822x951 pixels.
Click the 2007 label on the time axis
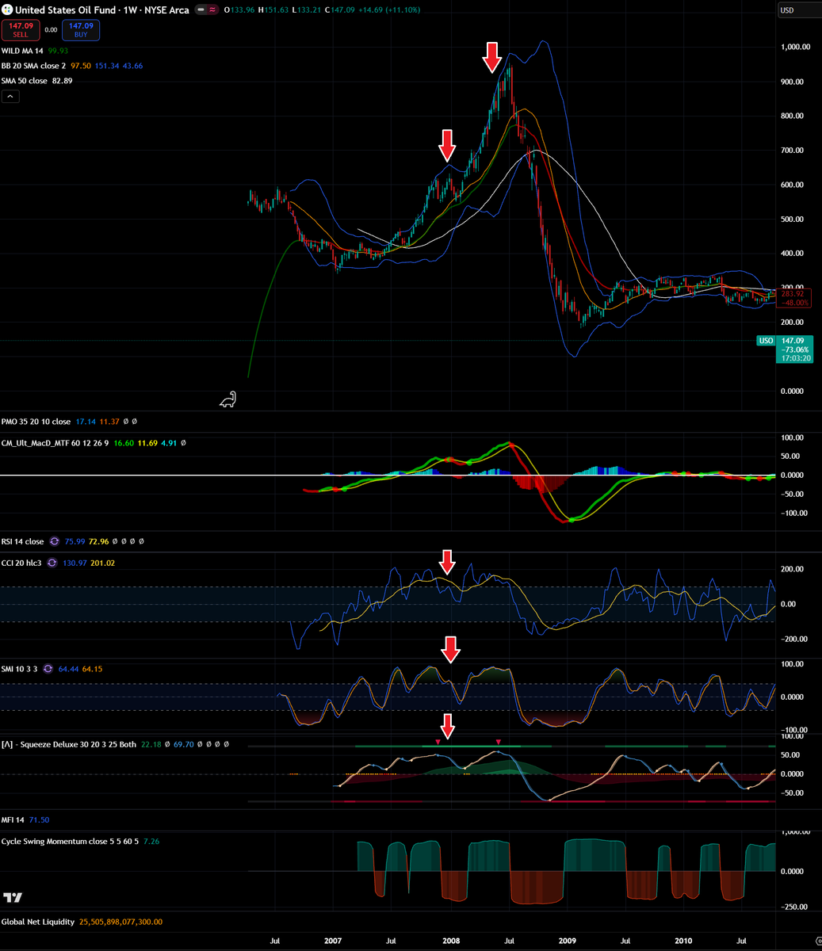333,941
